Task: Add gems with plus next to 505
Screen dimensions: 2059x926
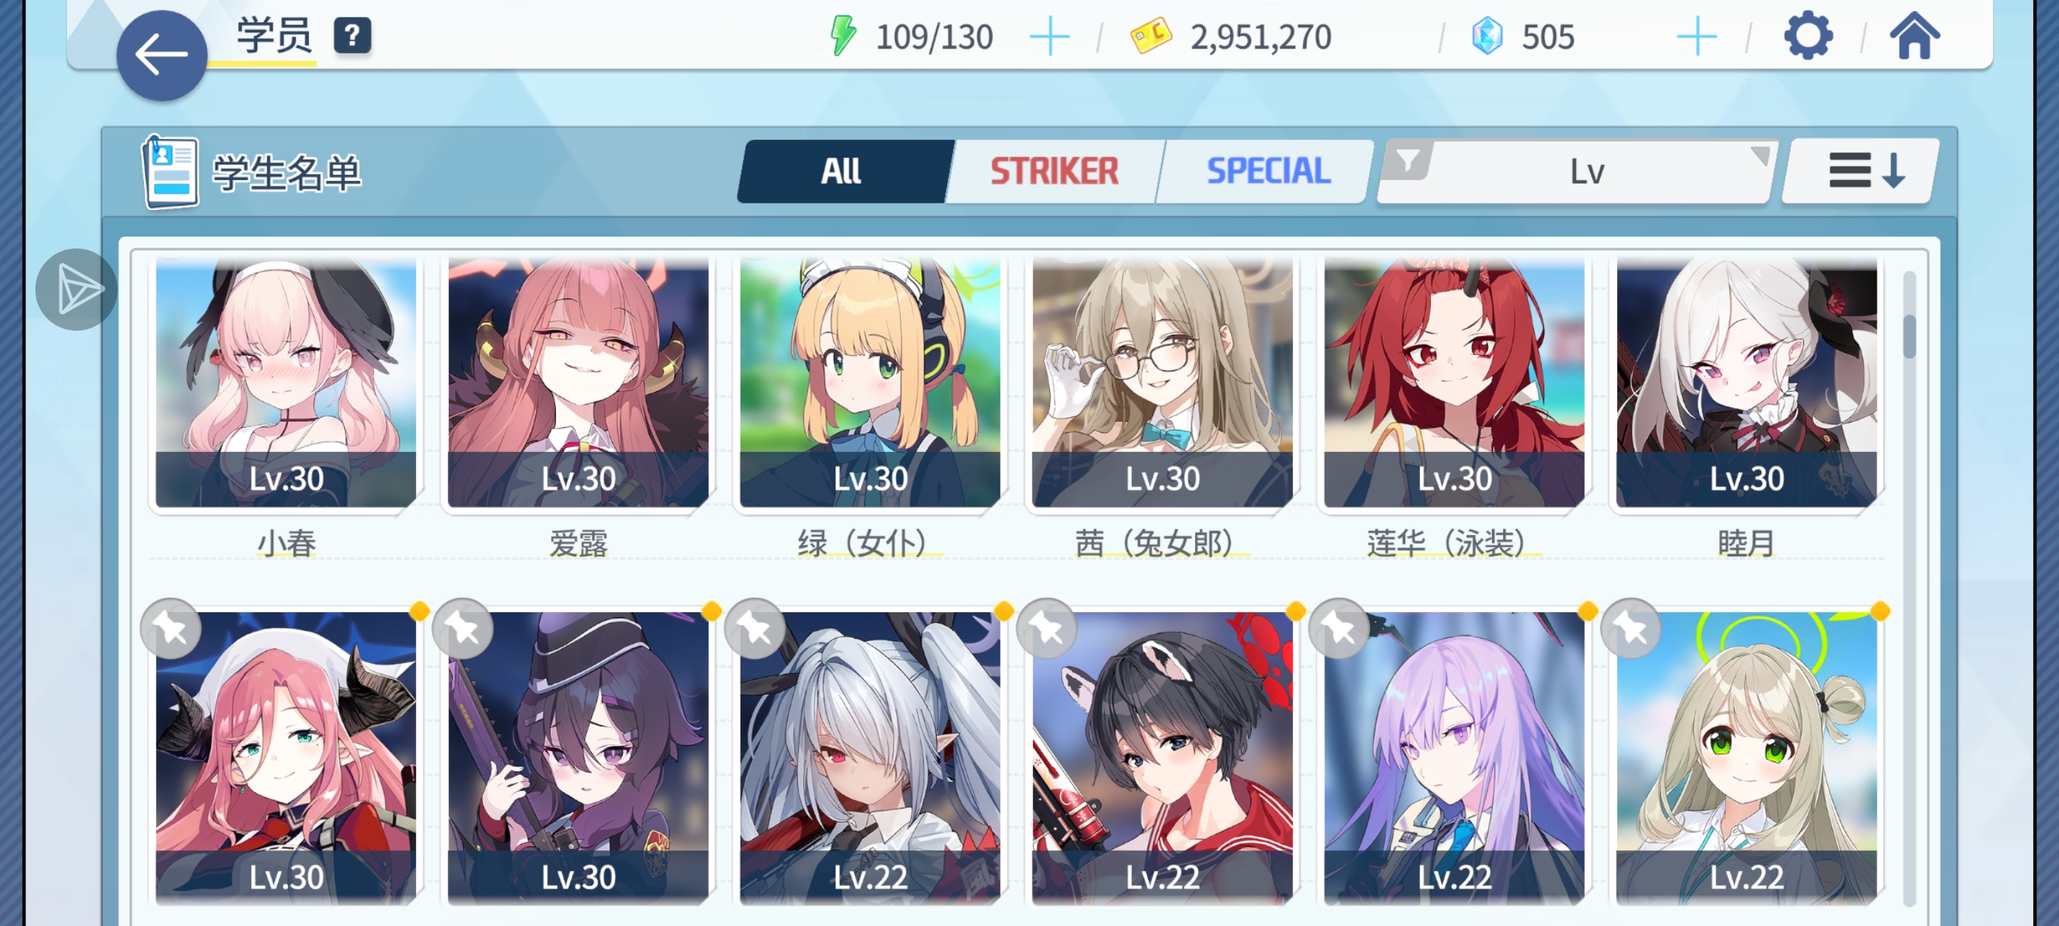Action: point(1696,37)
